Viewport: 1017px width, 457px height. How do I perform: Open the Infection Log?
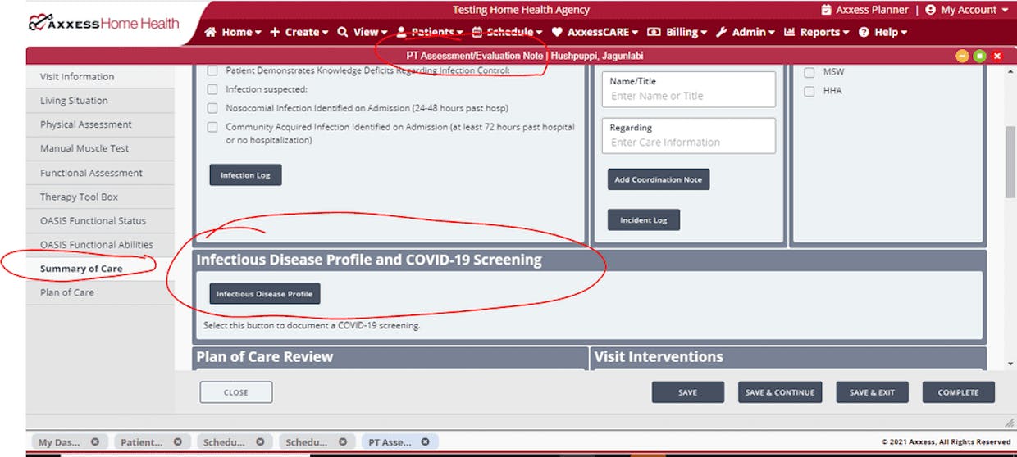pos(245,175)
